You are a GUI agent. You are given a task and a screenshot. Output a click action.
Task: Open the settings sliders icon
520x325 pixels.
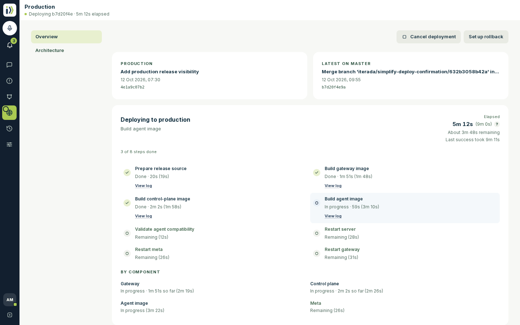tap(9, 144)
